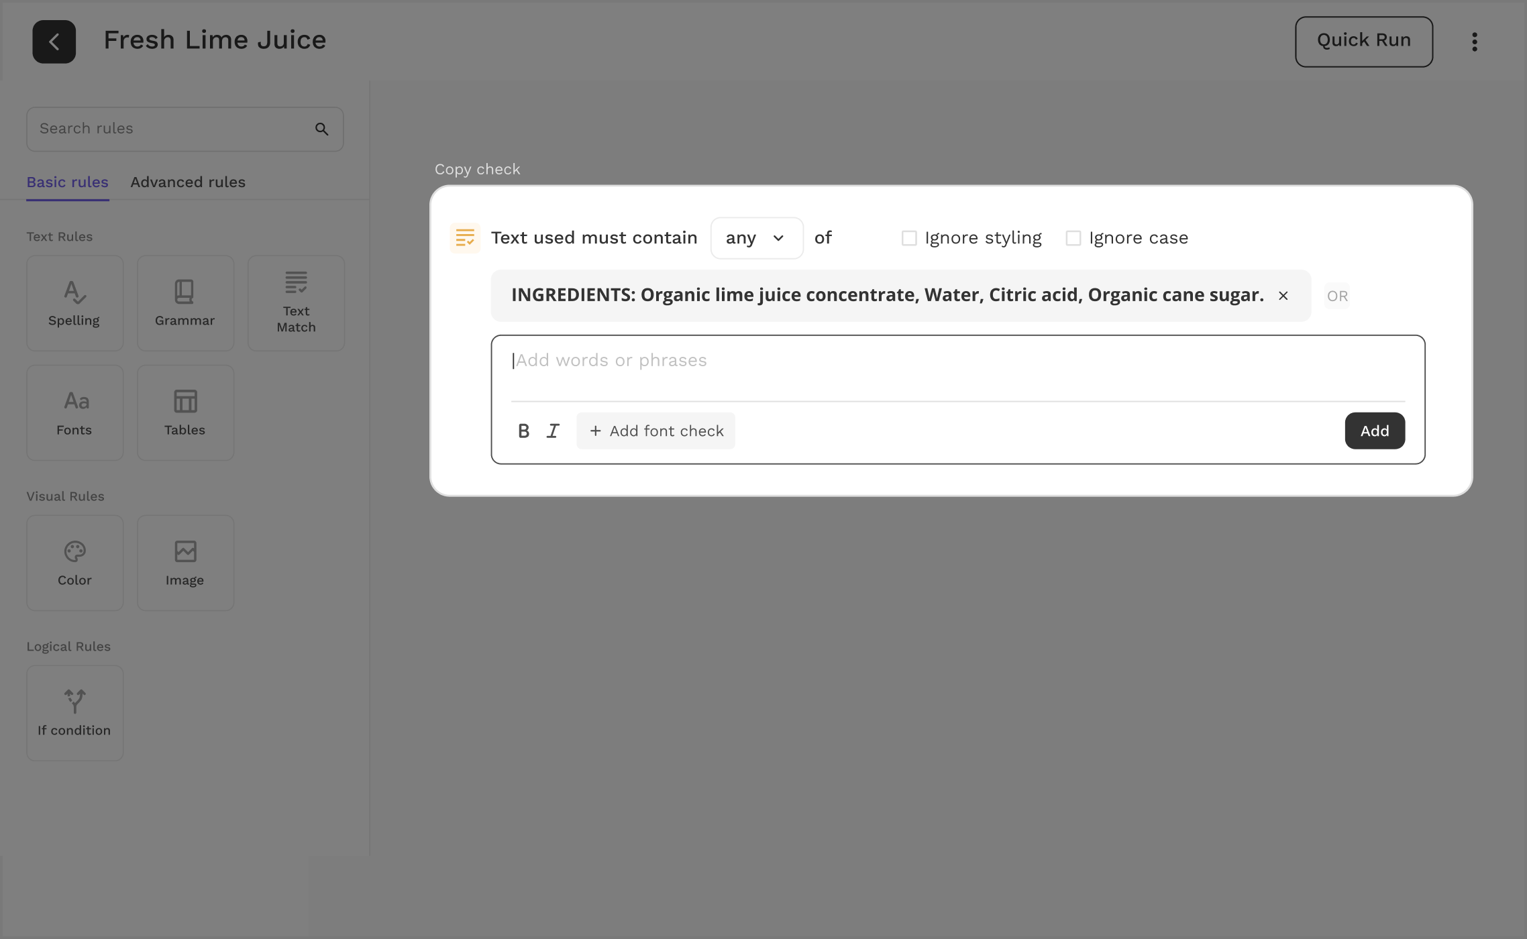Apply bold formatting in the phrase editor
Screen dimensions: 1527x939
coord(524,430)
